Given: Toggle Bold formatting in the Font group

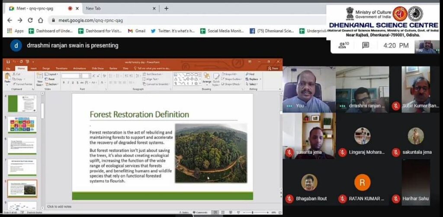Looking at the screenshot, I should coord(64,82).
